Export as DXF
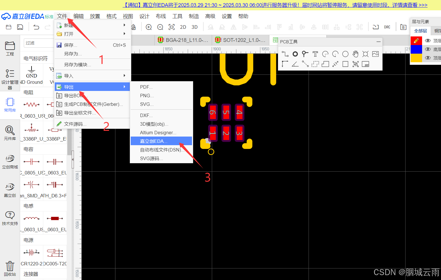 tap(161, 115)
